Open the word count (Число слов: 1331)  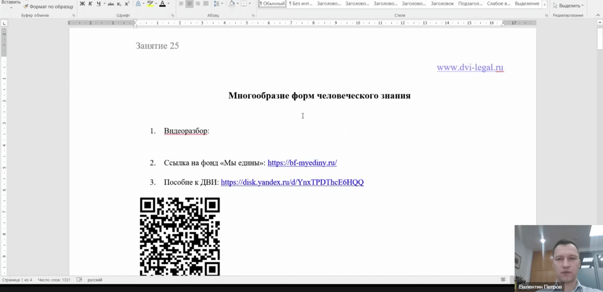[x=54, y=280]
